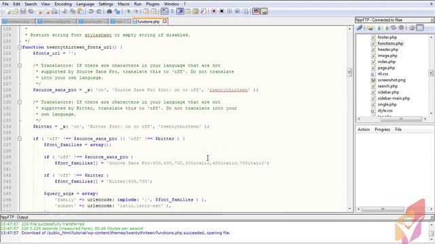This screenshot has width=435, height=244.
Task: Click the Progress column header
Action: coord(382,129)
